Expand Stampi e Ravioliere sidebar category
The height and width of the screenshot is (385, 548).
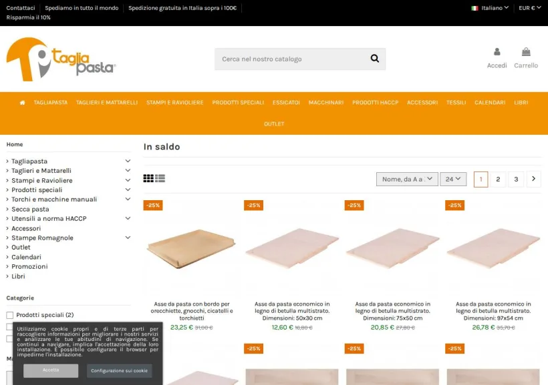[128, 180]
